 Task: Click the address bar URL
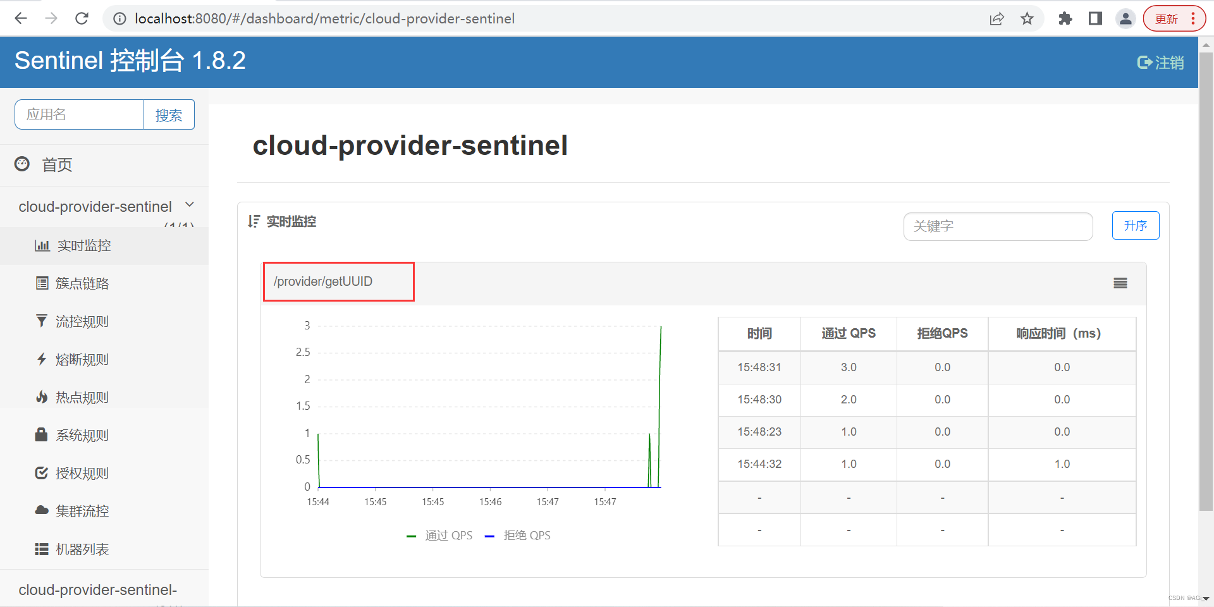(324, 19)
